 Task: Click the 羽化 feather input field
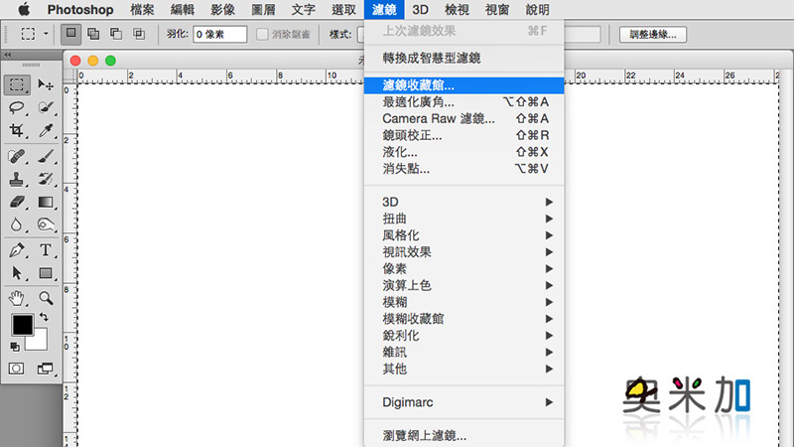pos(219,35)
